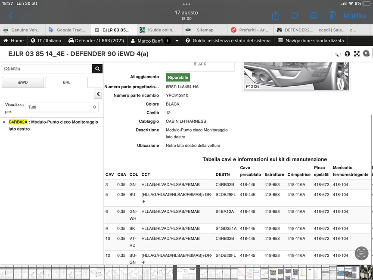Image resolution: width=373 pixels, height=280 pixels.
Task: Go back with the Photos back chevron
Action: point(10,16)
